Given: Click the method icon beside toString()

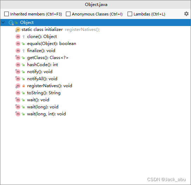Looking at the screenshot, I should point(18,93).
